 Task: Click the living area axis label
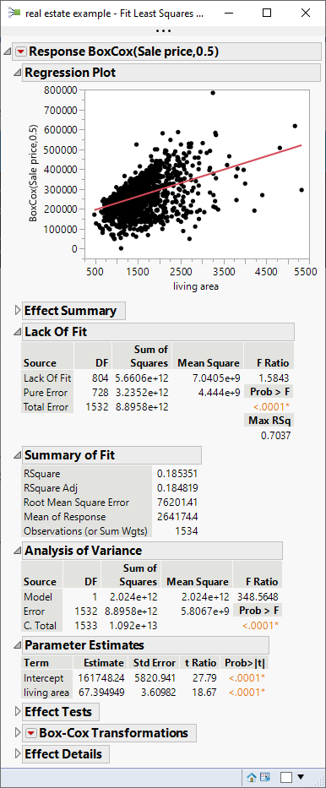coord(196,287)
